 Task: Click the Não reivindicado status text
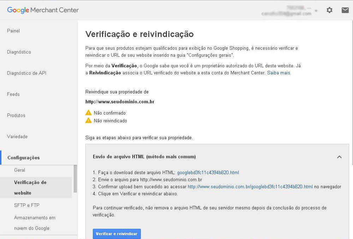[110, 121]
